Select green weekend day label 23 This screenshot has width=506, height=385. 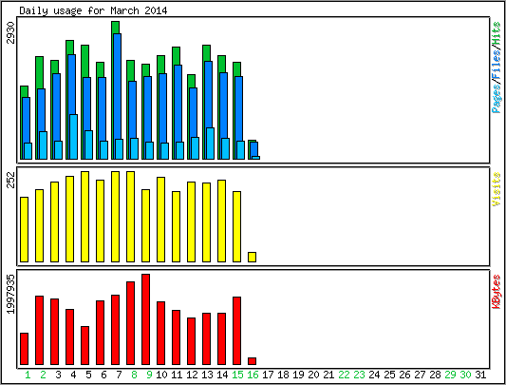(359, 375)
